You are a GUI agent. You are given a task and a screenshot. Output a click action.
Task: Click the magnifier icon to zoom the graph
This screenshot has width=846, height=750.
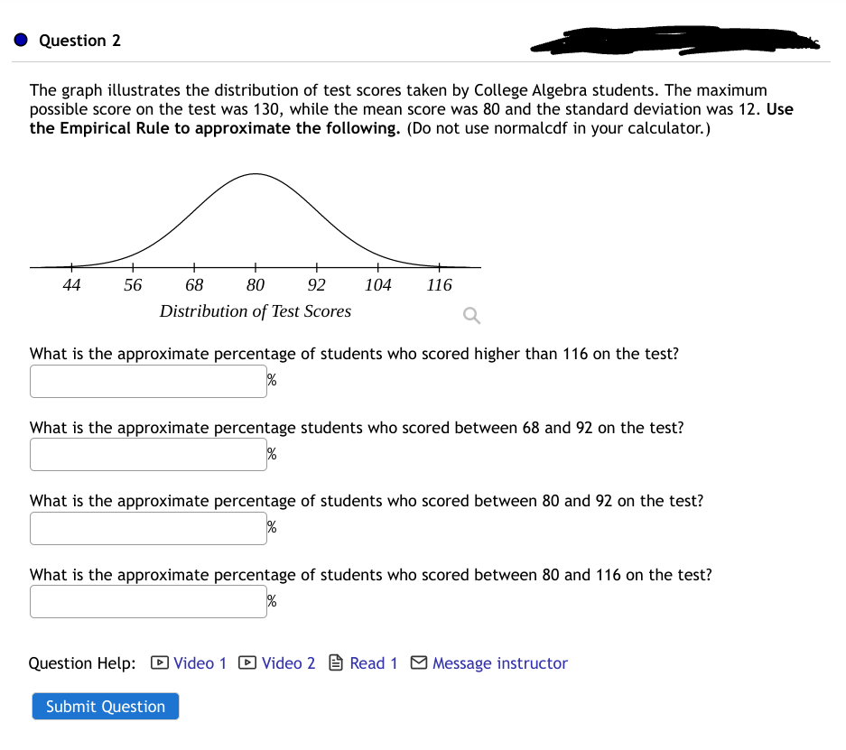pos(470,315)
